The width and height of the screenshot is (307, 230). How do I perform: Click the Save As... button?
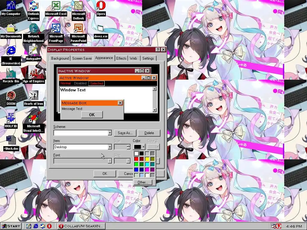125,133
